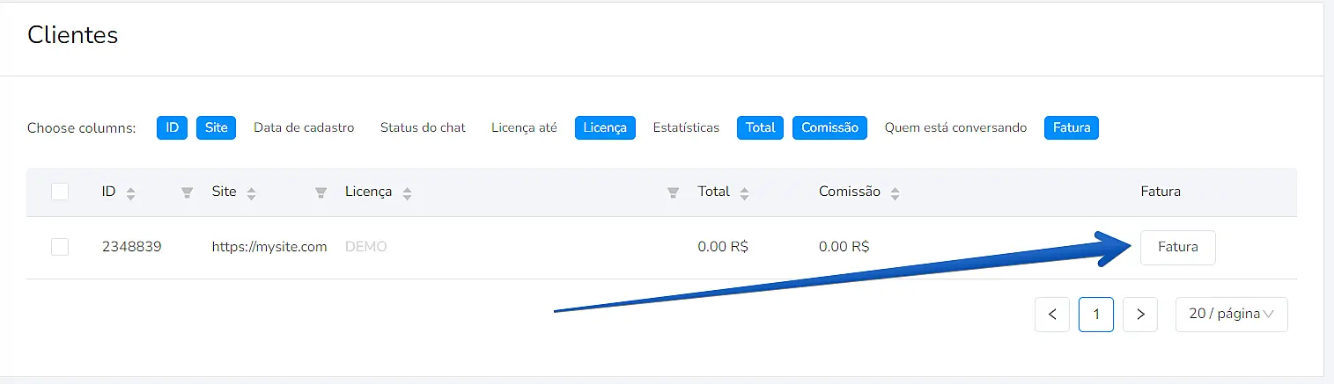Sort the Total column

744,192
